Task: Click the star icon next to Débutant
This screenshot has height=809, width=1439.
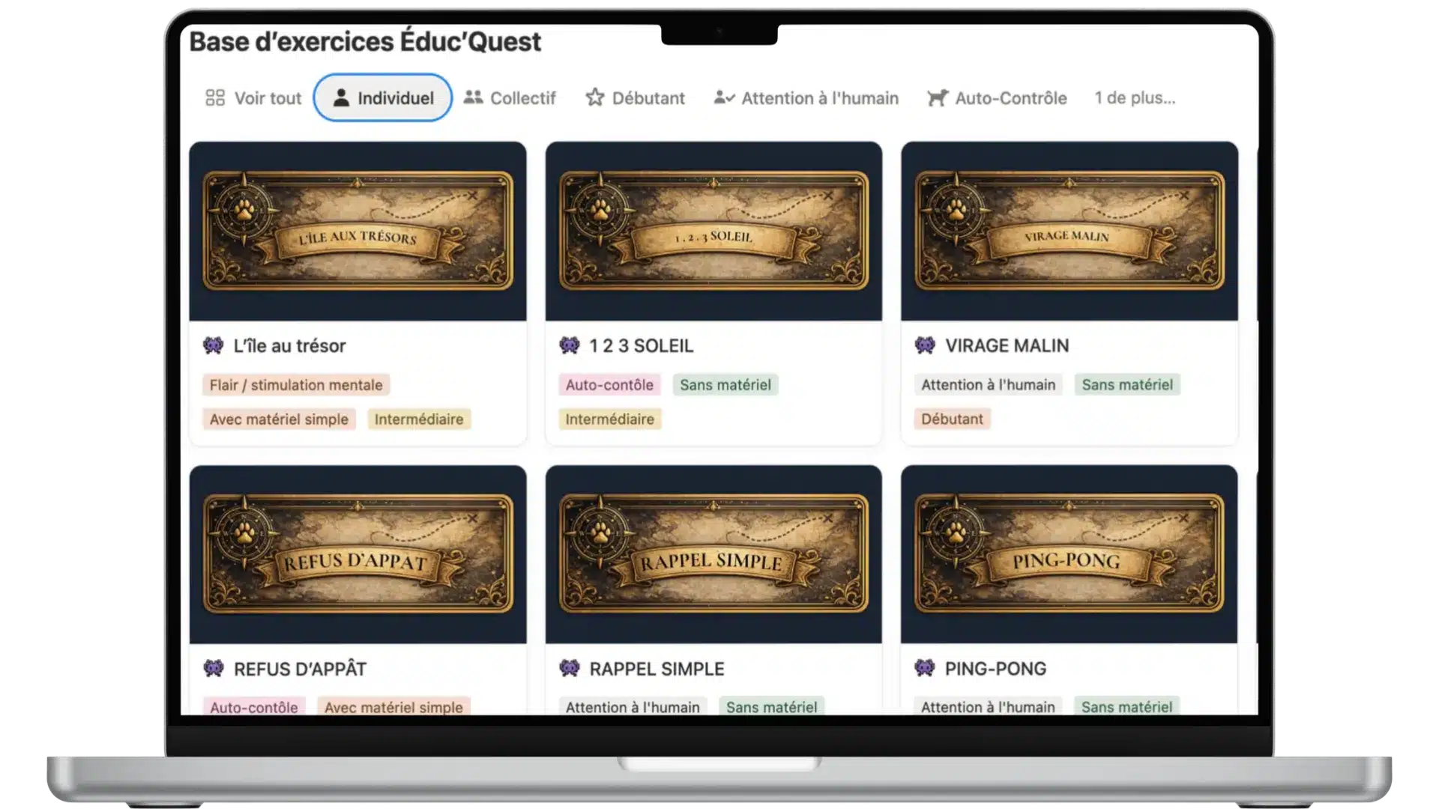Action: [x=594, y=97]
